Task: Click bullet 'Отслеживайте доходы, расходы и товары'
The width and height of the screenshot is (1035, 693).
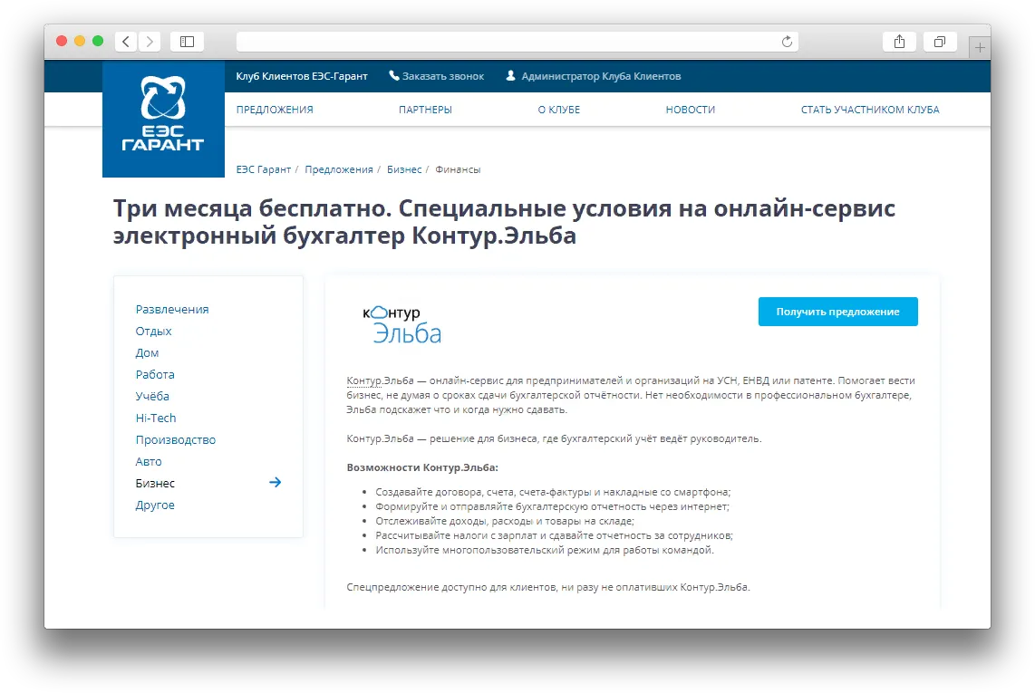Action: (x=505, y=521)
